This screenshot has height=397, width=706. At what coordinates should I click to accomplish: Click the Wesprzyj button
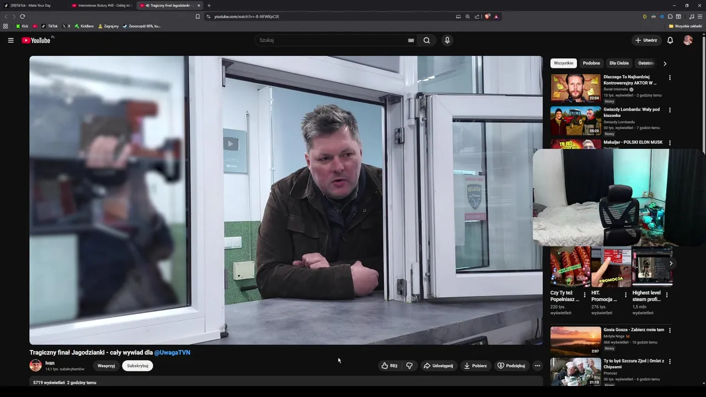tap(106, 366)
